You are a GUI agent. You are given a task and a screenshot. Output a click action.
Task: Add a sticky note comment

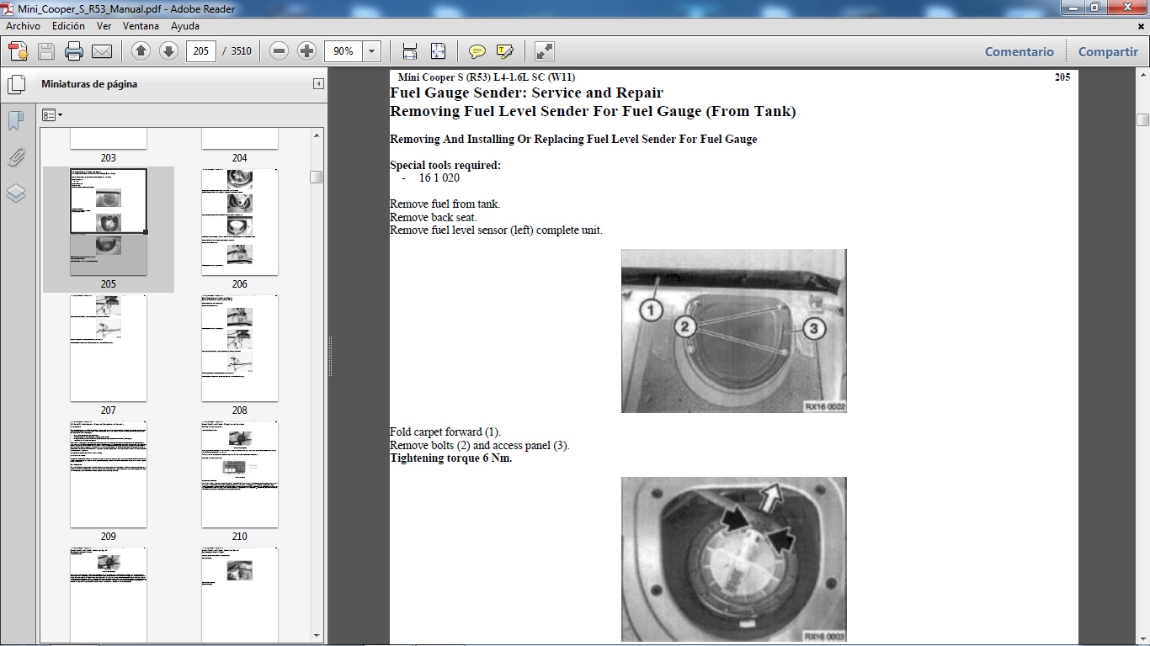[x=477, y=51]
